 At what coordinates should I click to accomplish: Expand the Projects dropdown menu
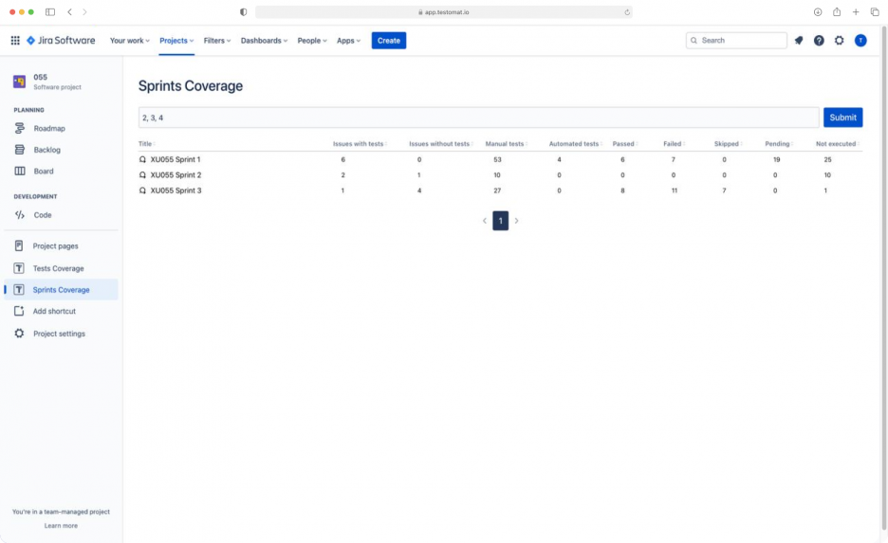176,41
